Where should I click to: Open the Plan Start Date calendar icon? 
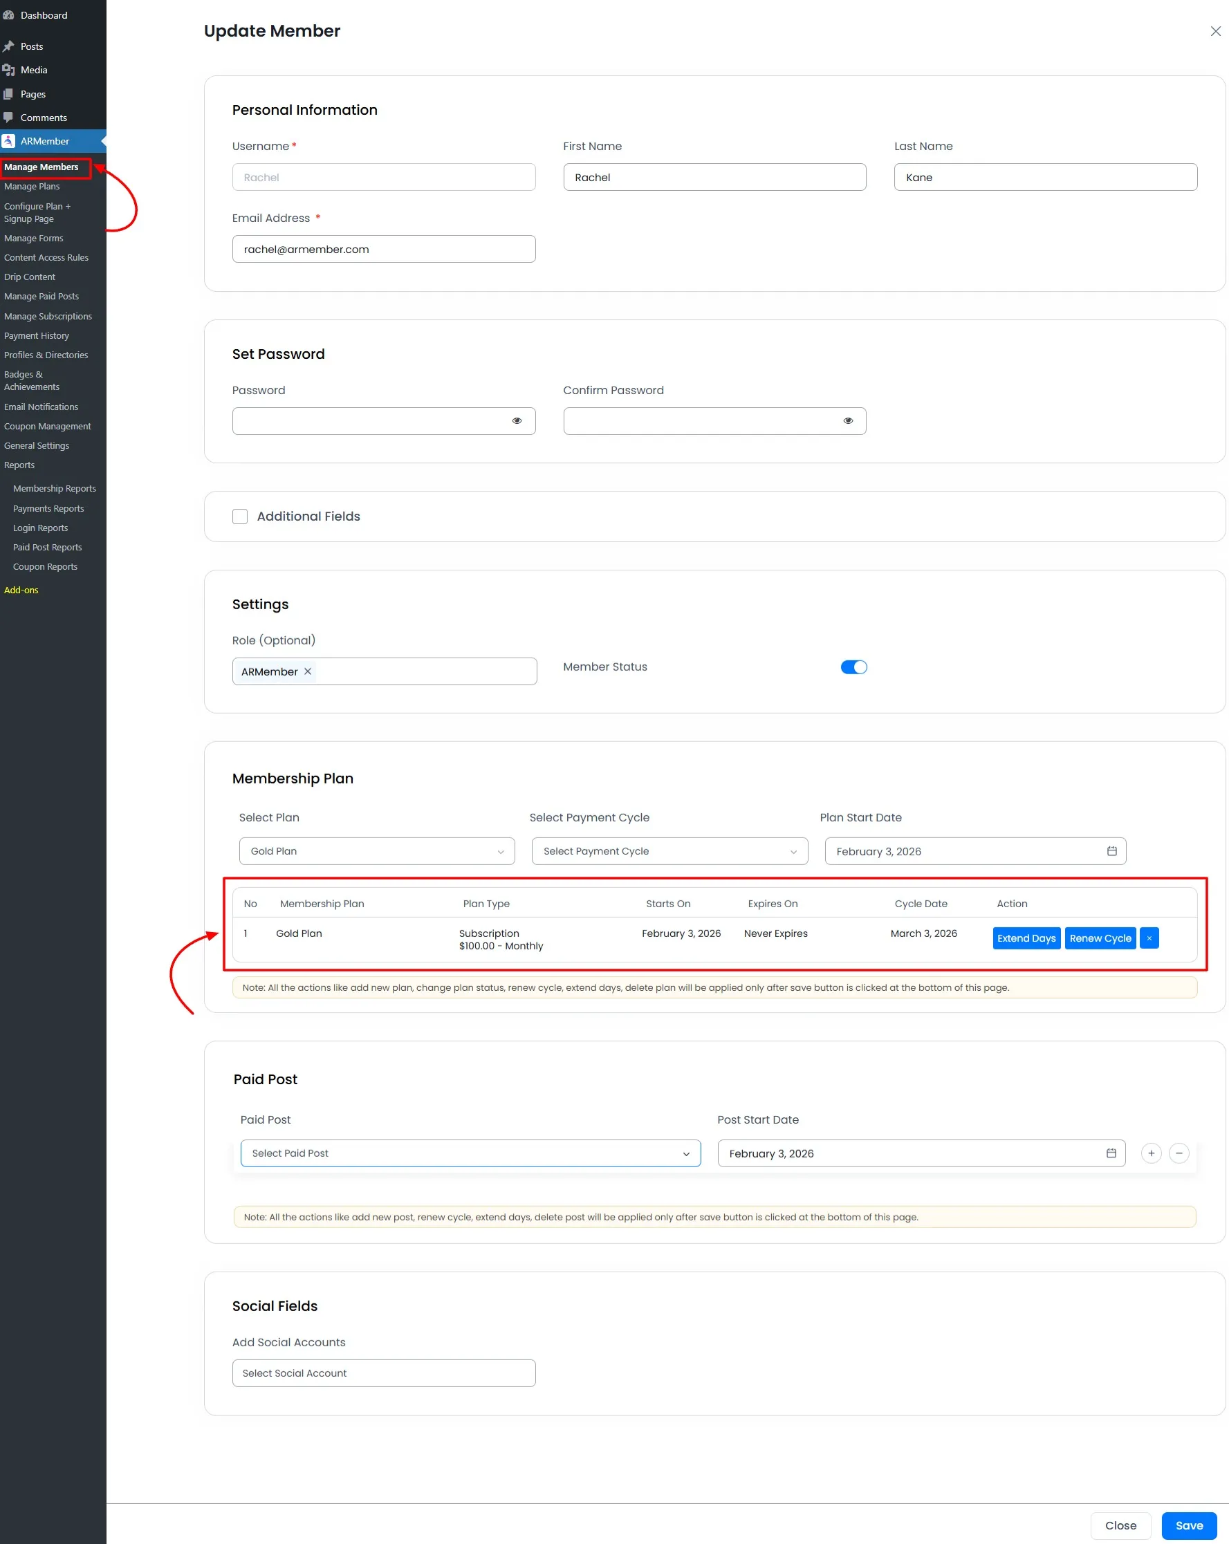click(1111, 850)
